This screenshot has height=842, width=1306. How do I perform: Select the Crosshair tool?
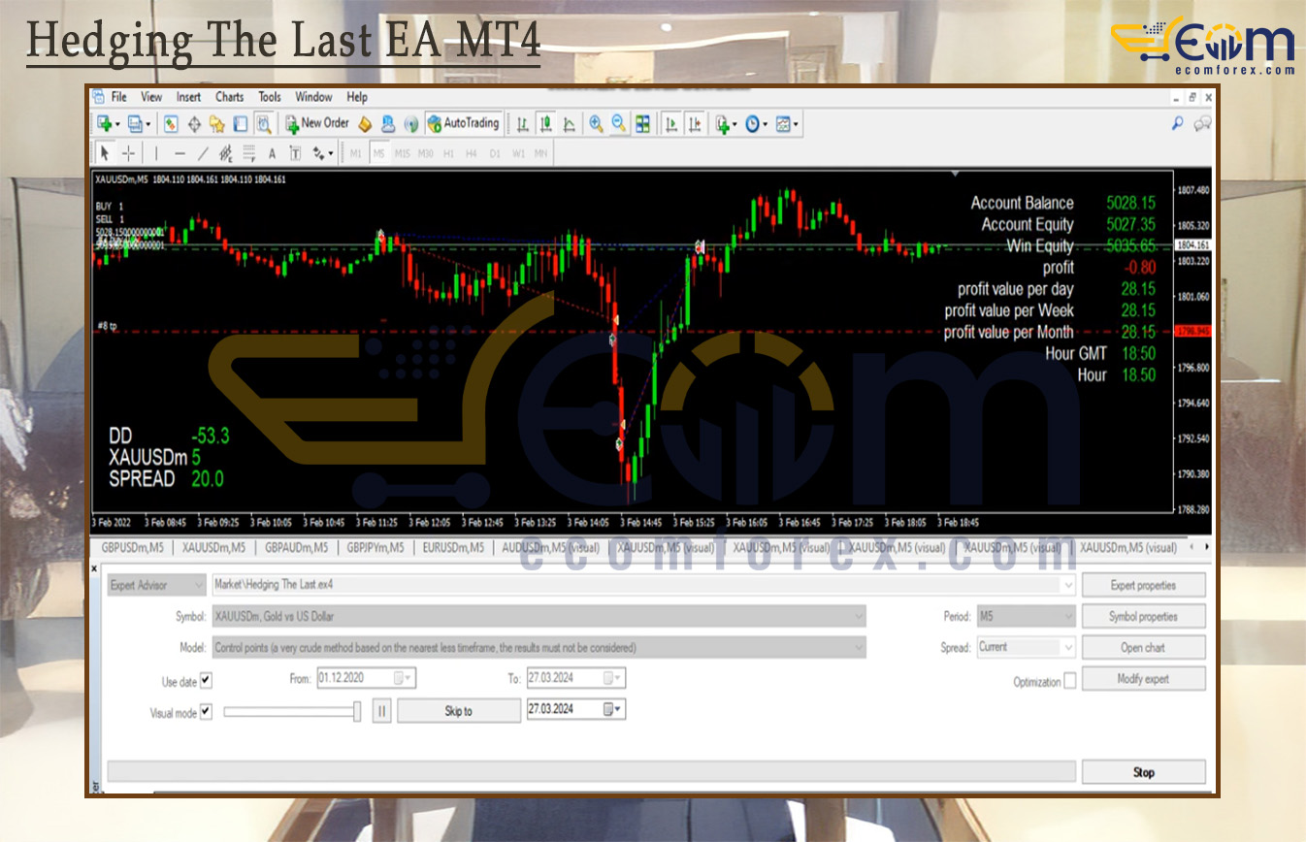(x=128, y=153)
